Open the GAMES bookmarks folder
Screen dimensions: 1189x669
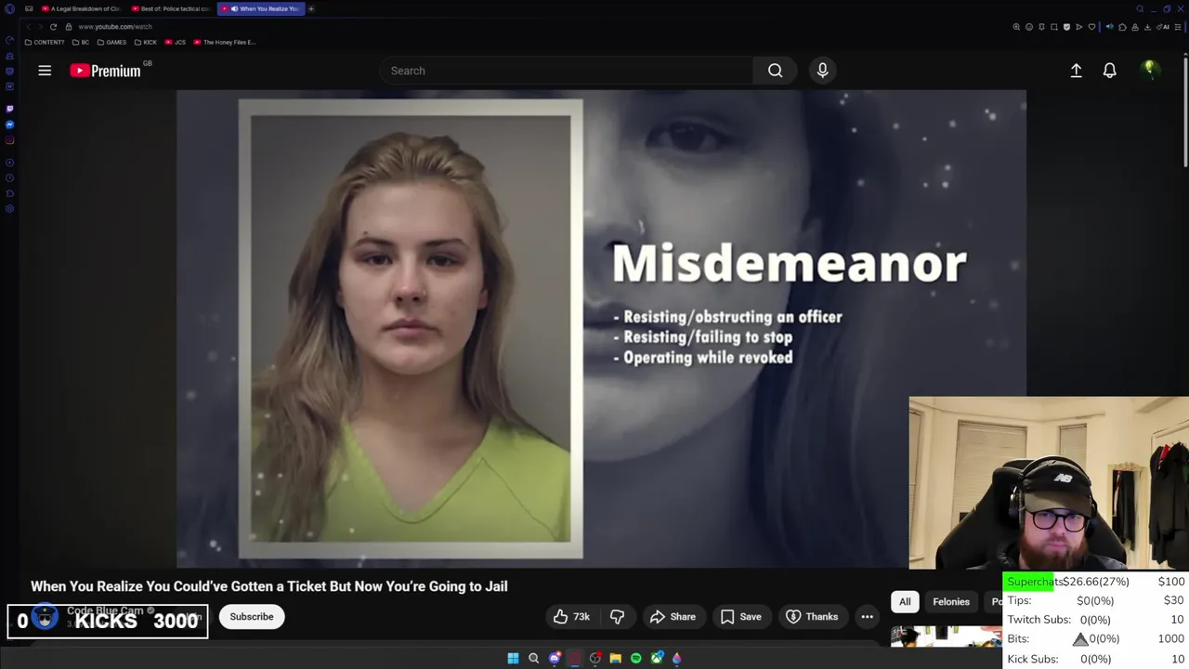tap(111, 42)
